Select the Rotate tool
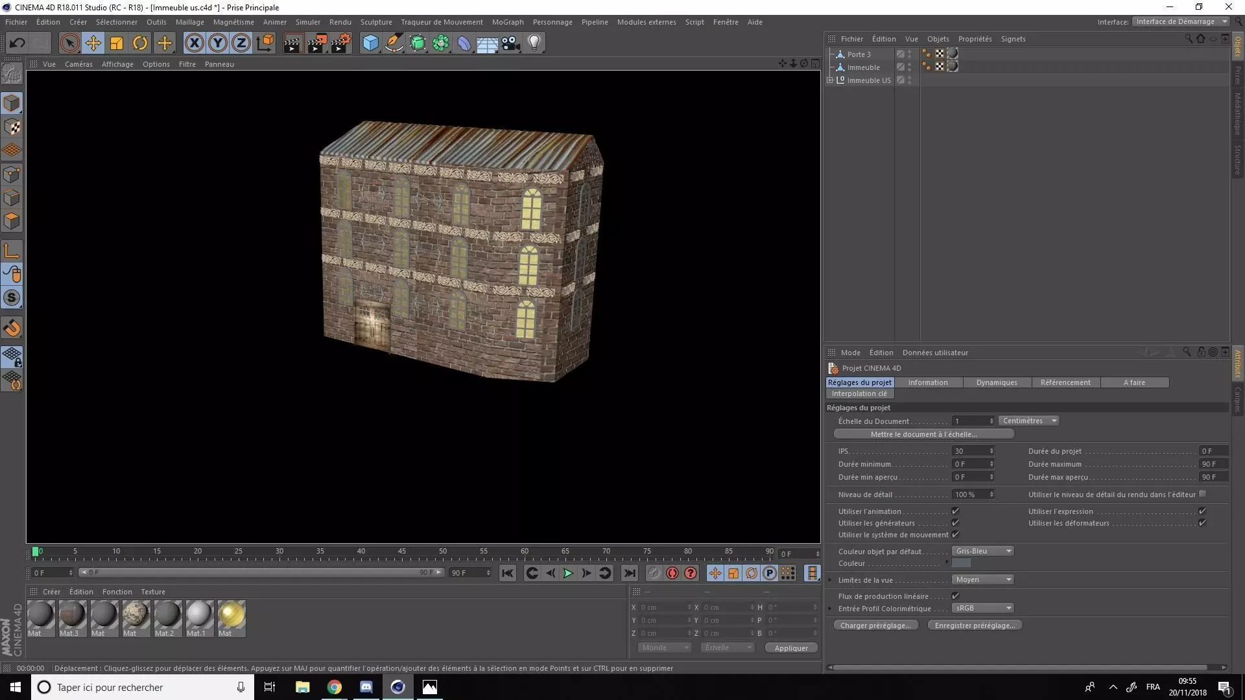 pos(140,43)
